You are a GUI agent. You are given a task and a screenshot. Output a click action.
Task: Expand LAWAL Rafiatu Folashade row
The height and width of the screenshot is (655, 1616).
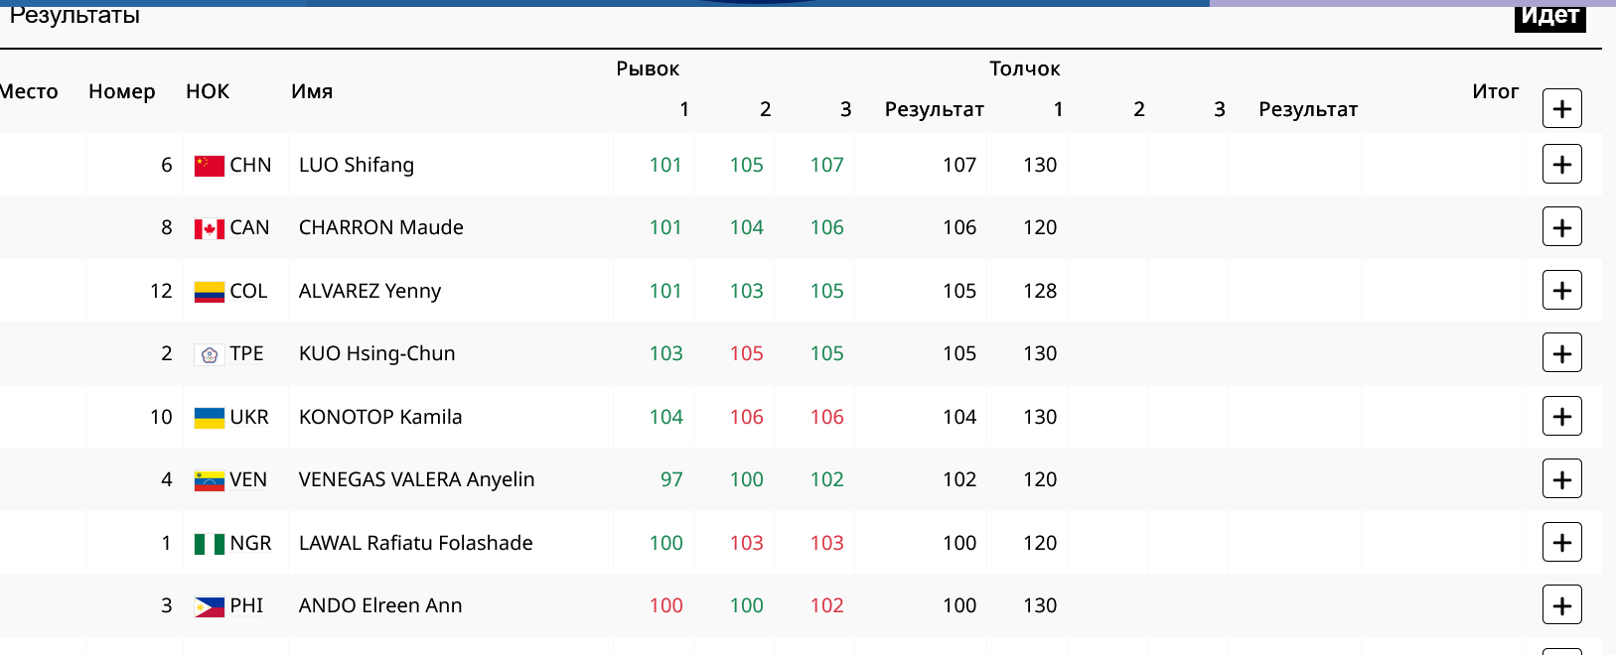point(1561,543)
